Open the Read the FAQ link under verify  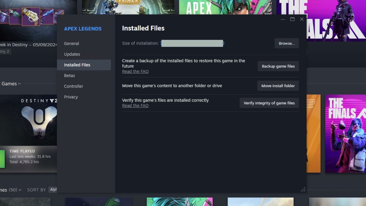(x=135, y=106)
